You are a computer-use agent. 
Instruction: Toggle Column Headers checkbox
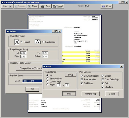click(x=89, y=76)
